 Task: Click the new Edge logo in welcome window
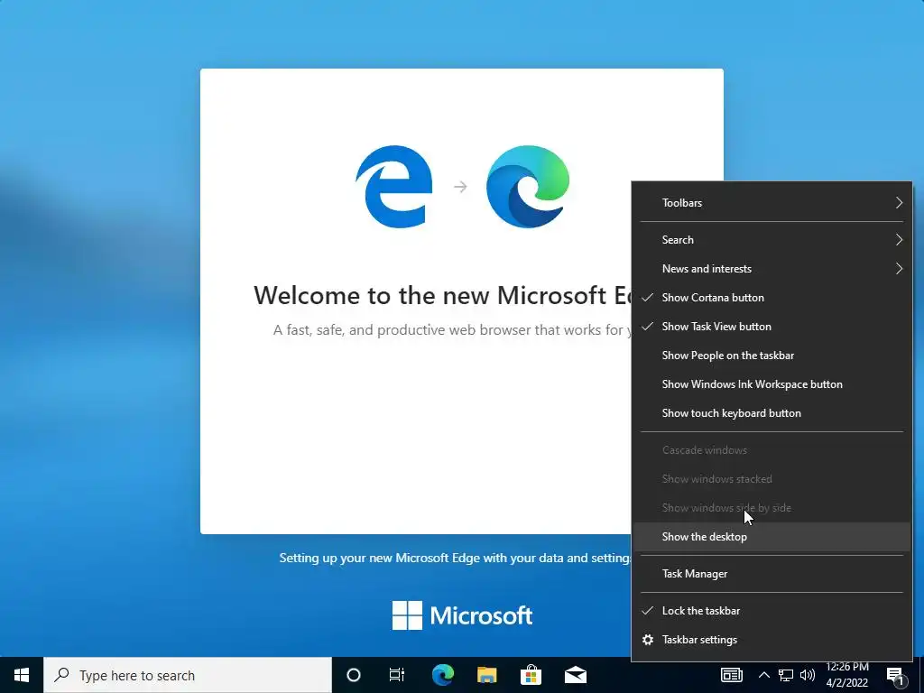(528, 186)
